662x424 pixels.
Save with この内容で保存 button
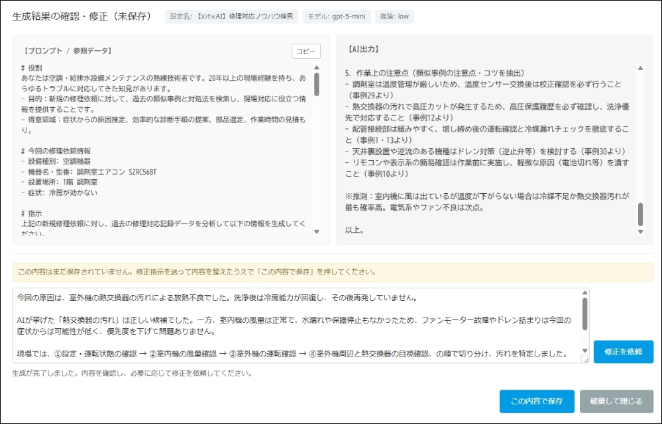coord(537,402)
